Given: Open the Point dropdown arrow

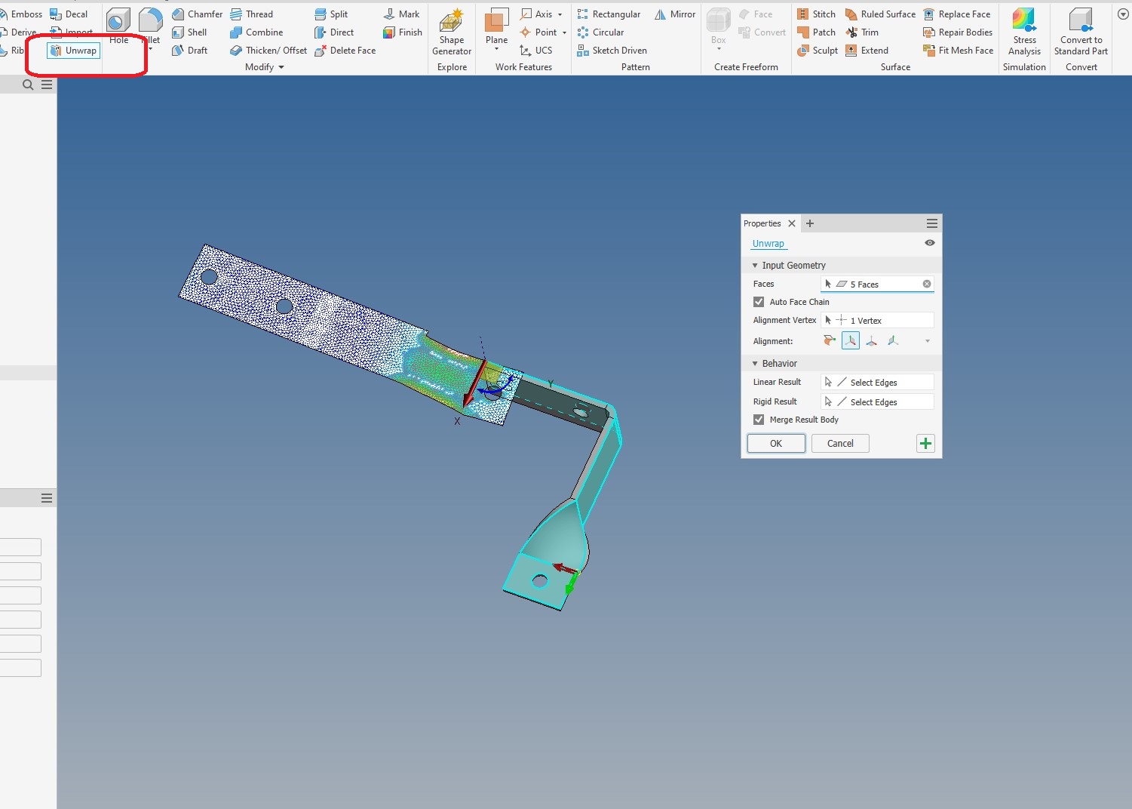Looking at the screenshot, I should point(564,32).
